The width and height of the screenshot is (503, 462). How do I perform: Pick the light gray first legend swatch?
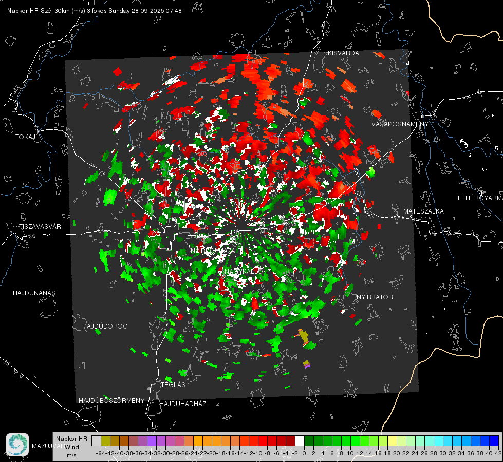click(96, 440)
